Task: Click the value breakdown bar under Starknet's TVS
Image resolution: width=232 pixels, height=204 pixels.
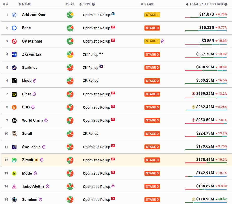Action: pos(206,70)
